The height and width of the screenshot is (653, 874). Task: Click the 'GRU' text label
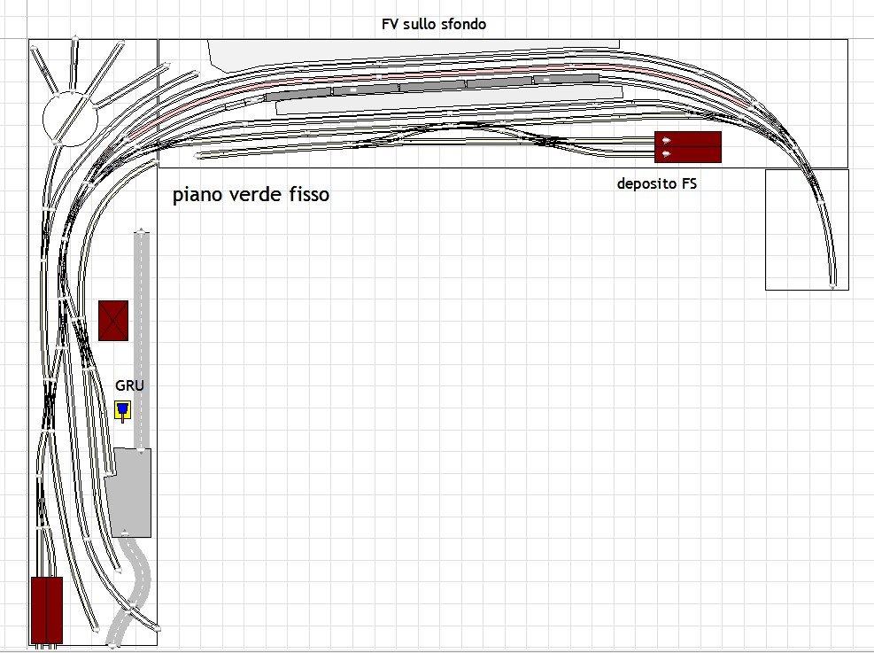[x=129, y=386]
